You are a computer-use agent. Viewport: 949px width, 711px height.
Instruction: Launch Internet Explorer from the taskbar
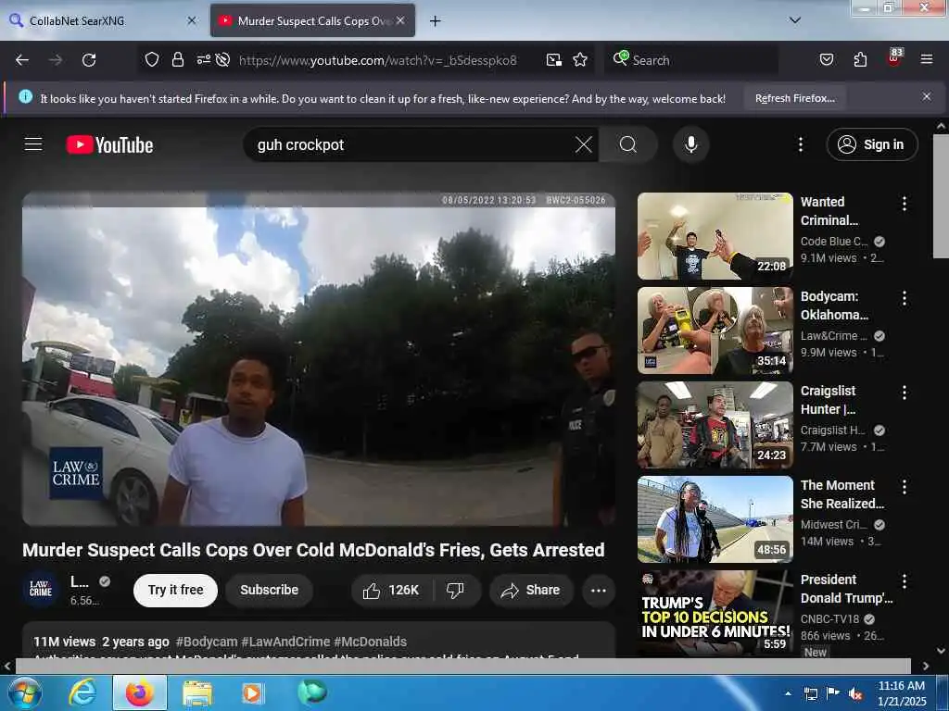click(x=82, y=692)
